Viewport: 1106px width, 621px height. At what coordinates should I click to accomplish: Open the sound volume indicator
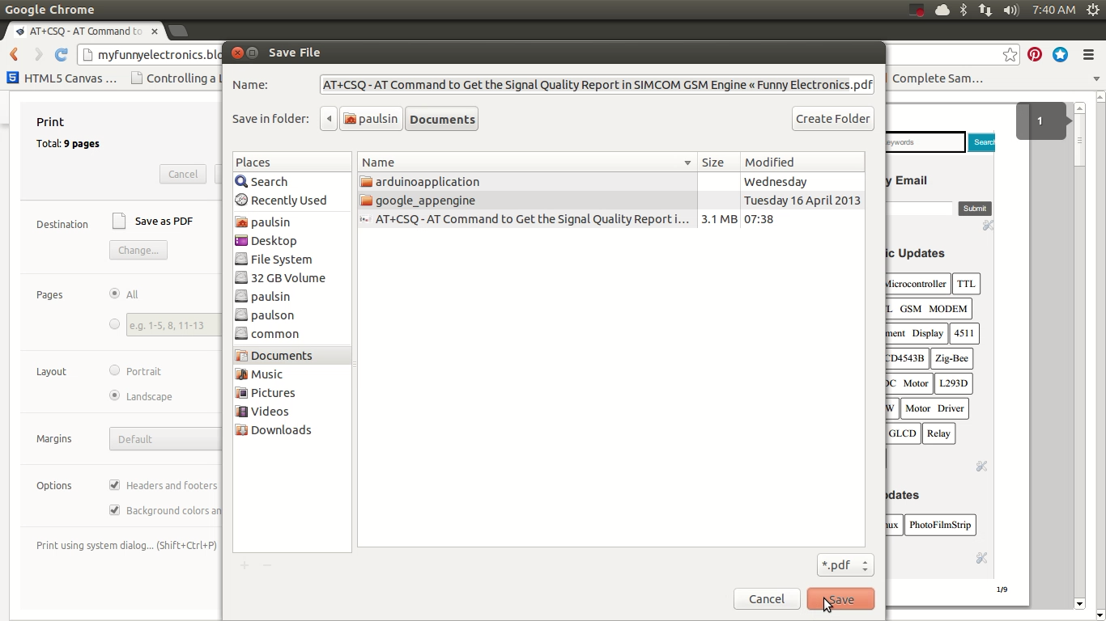(x=1010, y=10)
